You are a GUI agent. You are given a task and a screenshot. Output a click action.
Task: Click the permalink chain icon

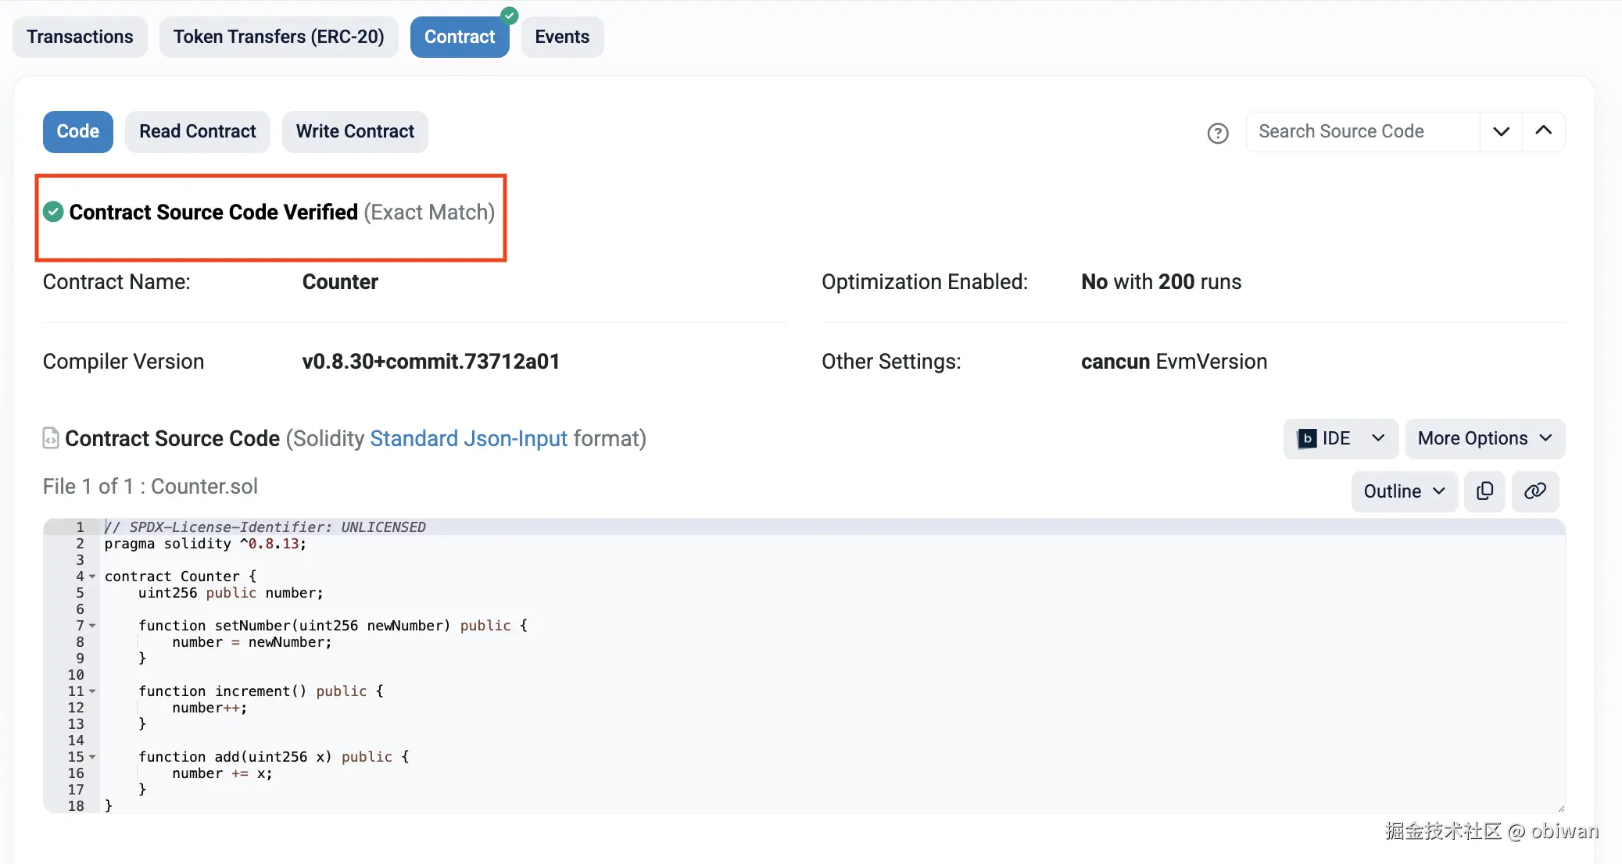click(1534, 491)
